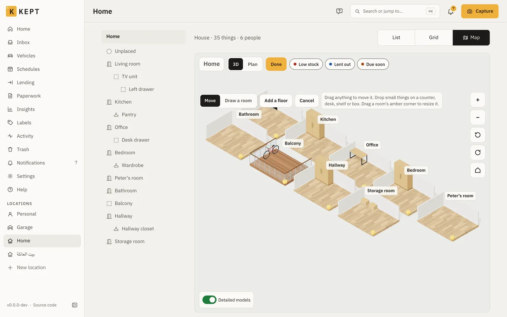The height and width of the screenshot is (317, 507).
Task: Select Pantry in the tree
Action: tap(144, 115)
